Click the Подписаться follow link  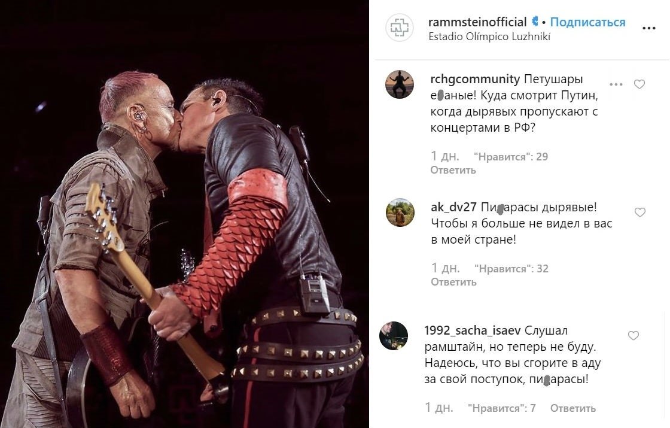pyautogui.click(x=587, y=22)
